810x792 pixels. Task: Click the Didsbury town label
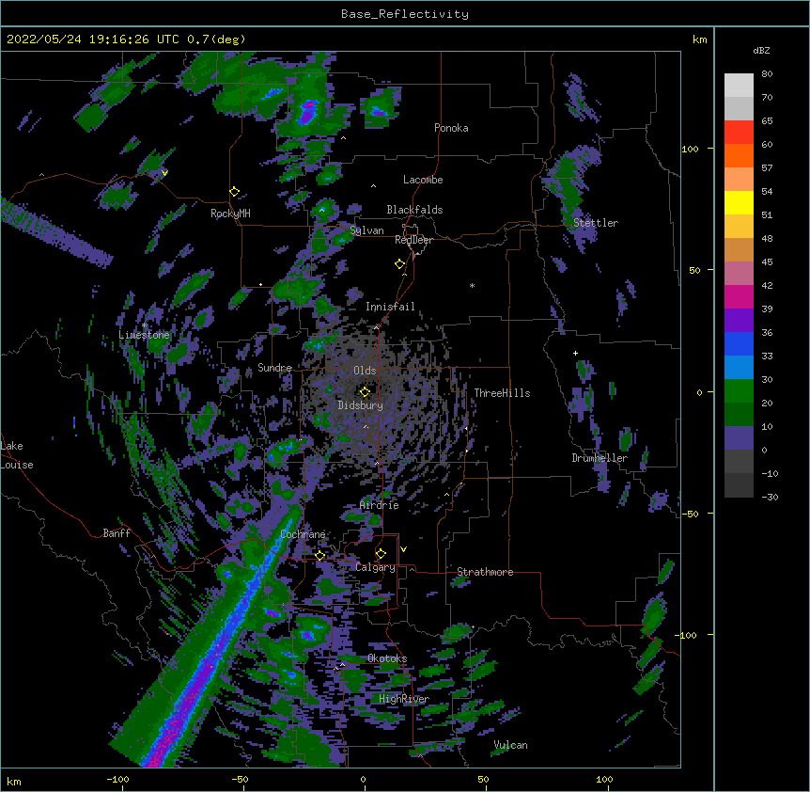pyautogui.click(x=361, y=405)
